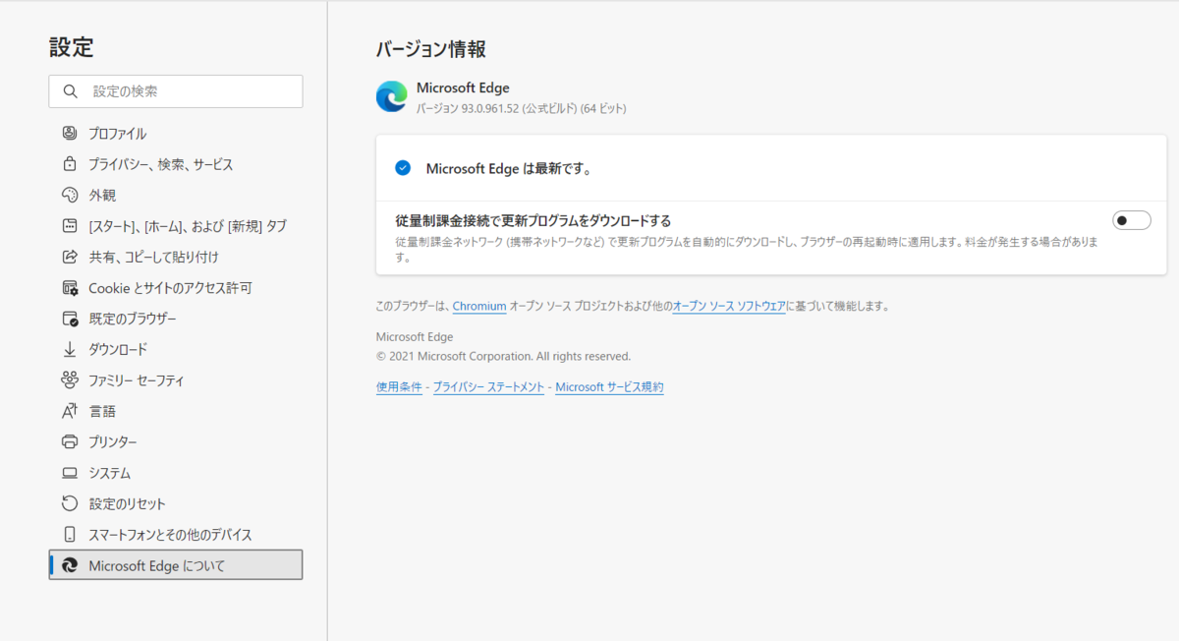This screenshot has width=1179, height=641.
Task: Click the download arrow icon beside ダウンロード
Action: point(70,349)
